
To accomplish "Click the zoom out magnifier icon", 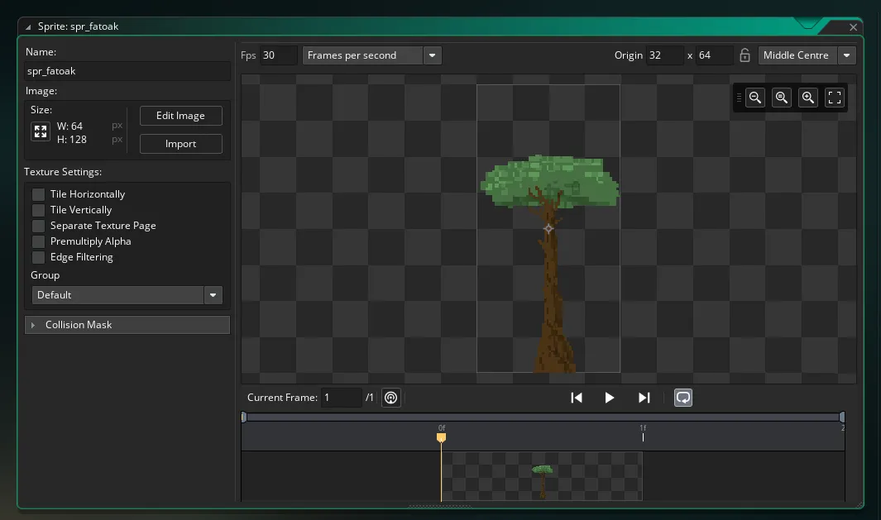I will (755, 98).
